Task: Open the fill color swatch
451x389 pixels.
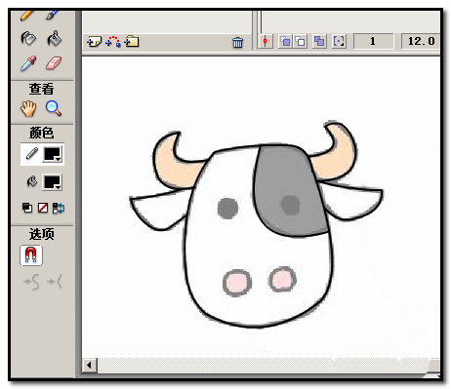Action: click(x=53, y=182)
